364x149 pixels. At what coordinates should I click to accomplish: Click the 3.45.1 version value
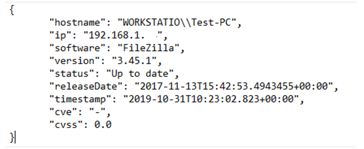134,61
